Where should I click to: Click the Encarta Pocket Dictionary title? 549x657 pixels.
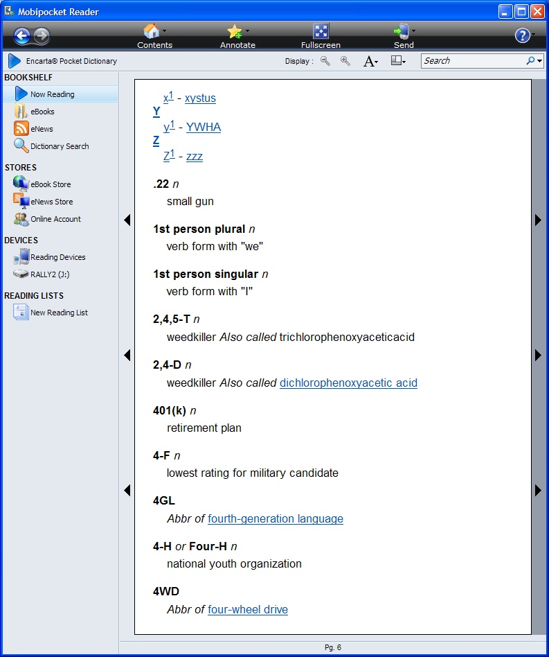coord(71,61)
